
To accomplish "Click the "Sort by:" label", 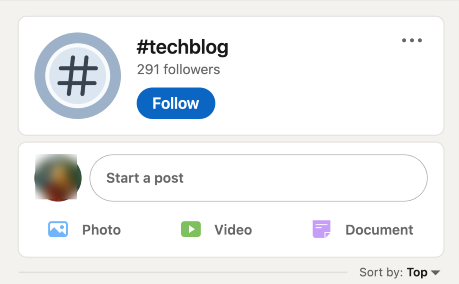I will pos(381,272).
